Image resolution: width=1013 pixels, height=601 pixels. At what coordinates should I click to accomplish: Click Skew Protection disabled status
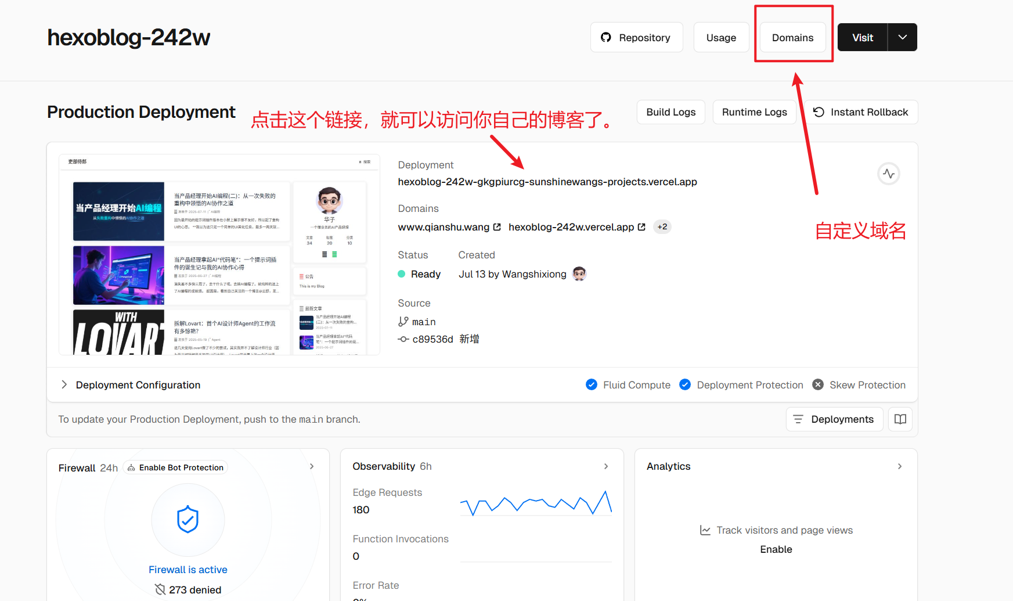point(859,385)
